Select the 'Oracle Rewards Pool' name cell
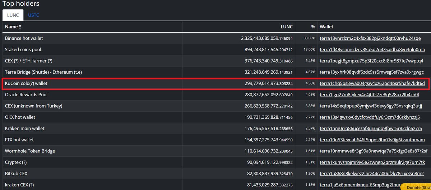The width and height of the screenshot is (431, 190). (26, 95)
